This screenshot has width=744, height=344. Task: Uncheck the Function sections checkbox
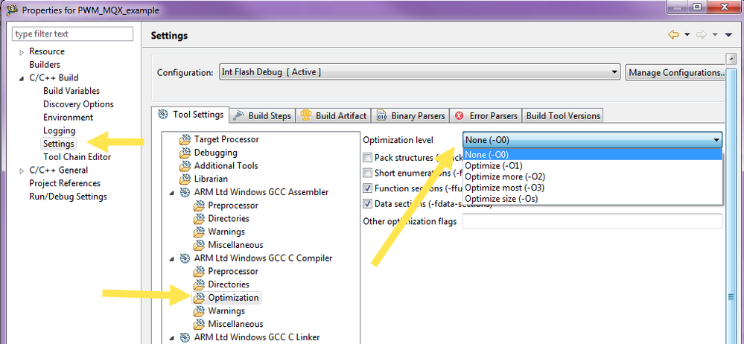[x=367, y=188]
